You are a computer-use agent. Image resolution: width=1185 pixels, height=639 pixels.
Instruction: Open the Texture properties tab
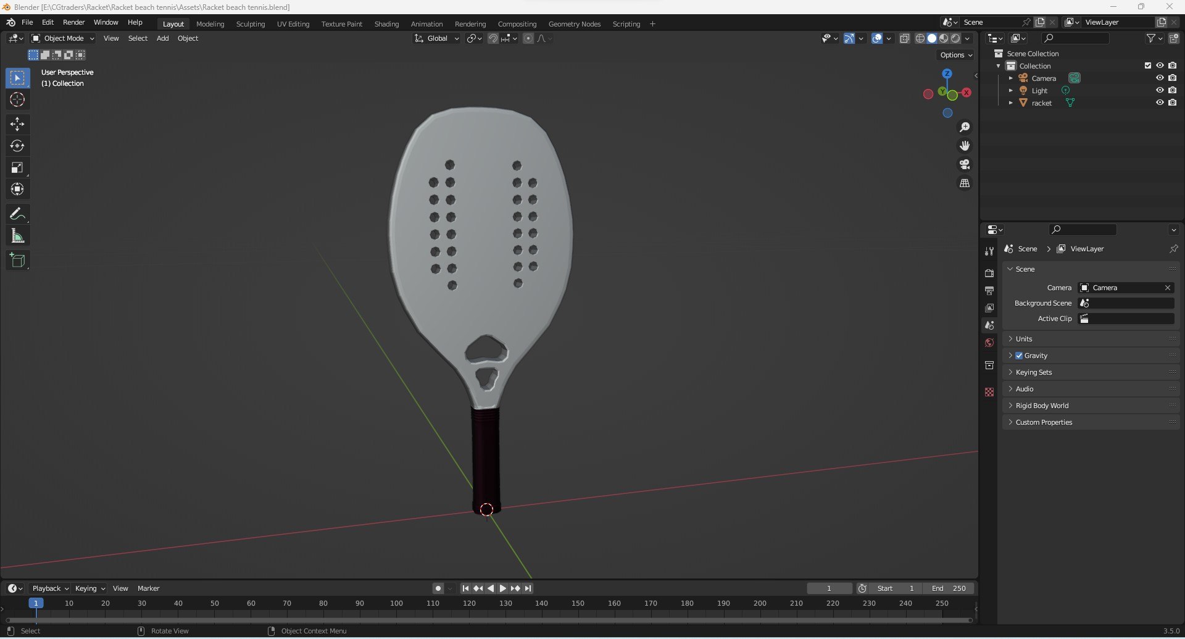(x=989, y=392)
